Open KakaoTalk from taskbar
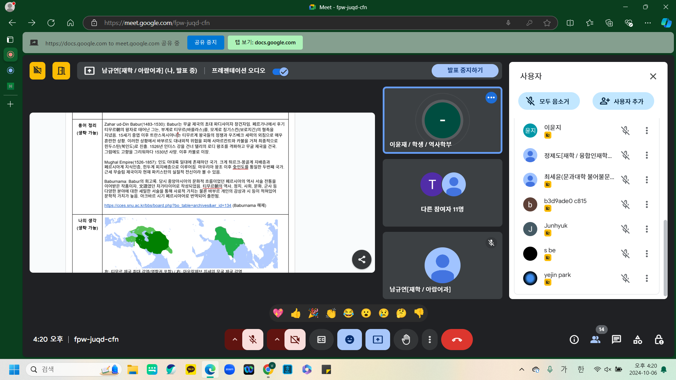 tap(190, 369)
